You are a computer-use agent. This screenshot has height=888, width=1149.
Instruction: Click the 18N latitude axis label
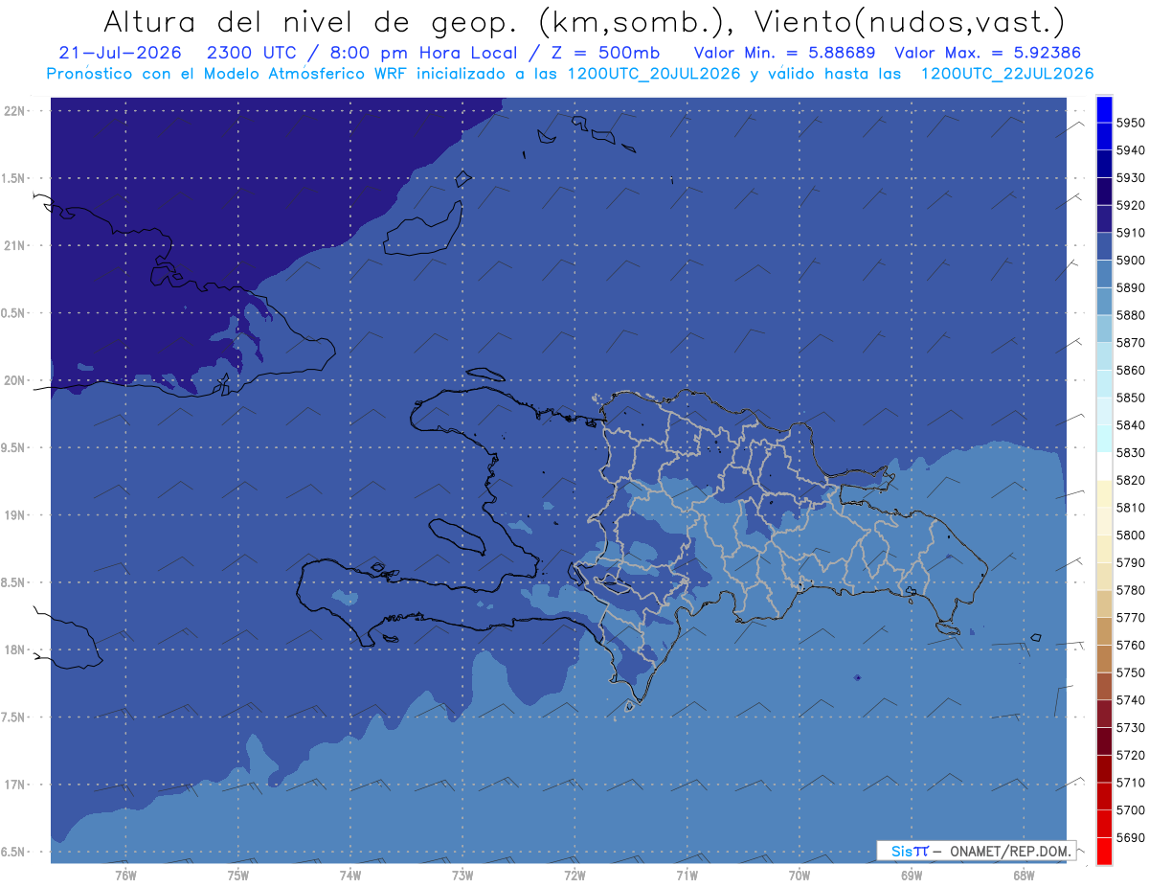tap(14, 649)
